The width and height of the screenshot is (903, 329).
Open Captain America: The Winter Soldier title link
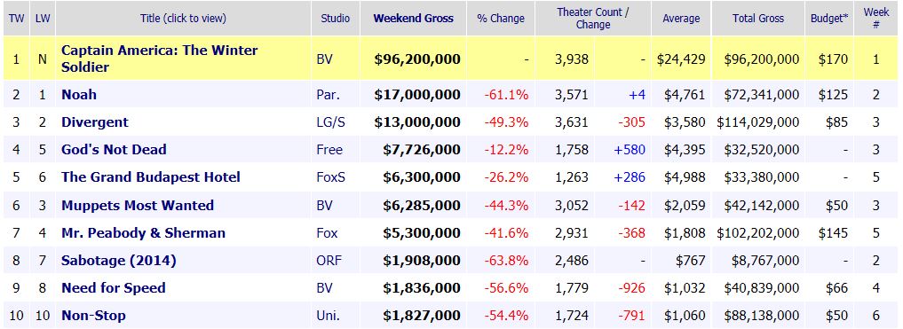click(160, 59)
